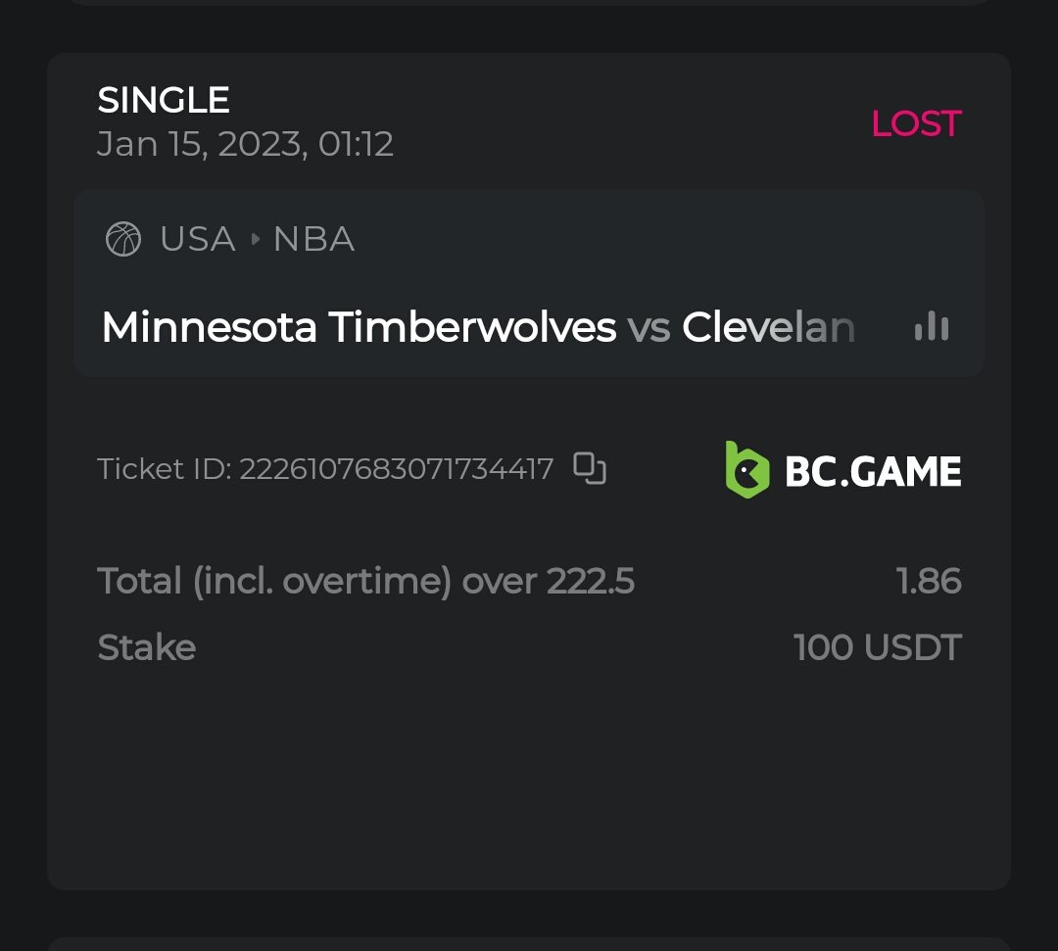Click the Stake label
1058x951 pixels.
[147, 647]
